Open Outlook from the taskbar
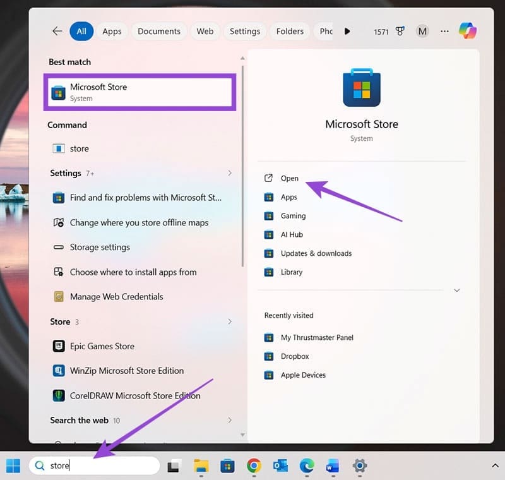This screenshot has width=505, height=480. pos(280,466)
